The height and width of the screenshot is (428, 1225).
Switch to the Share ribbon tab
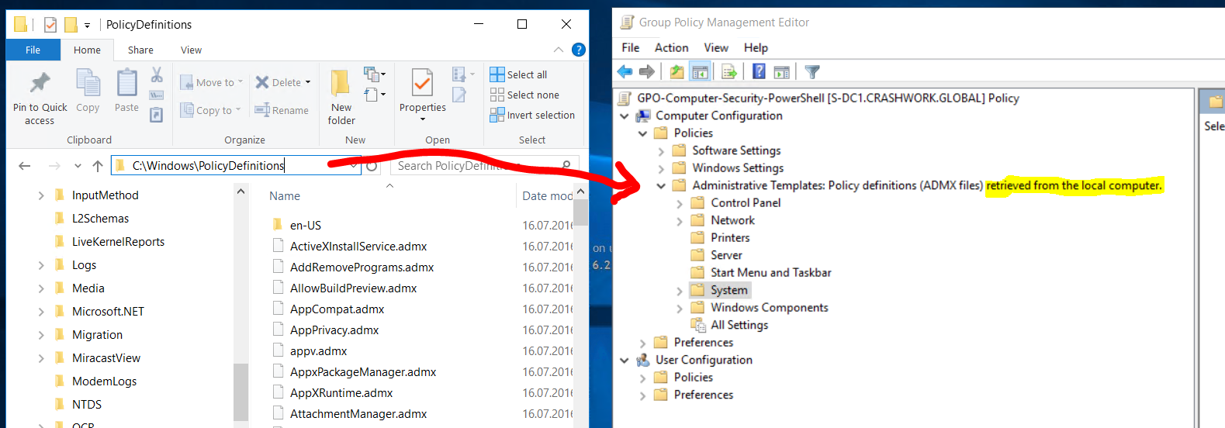coord(140,50)
